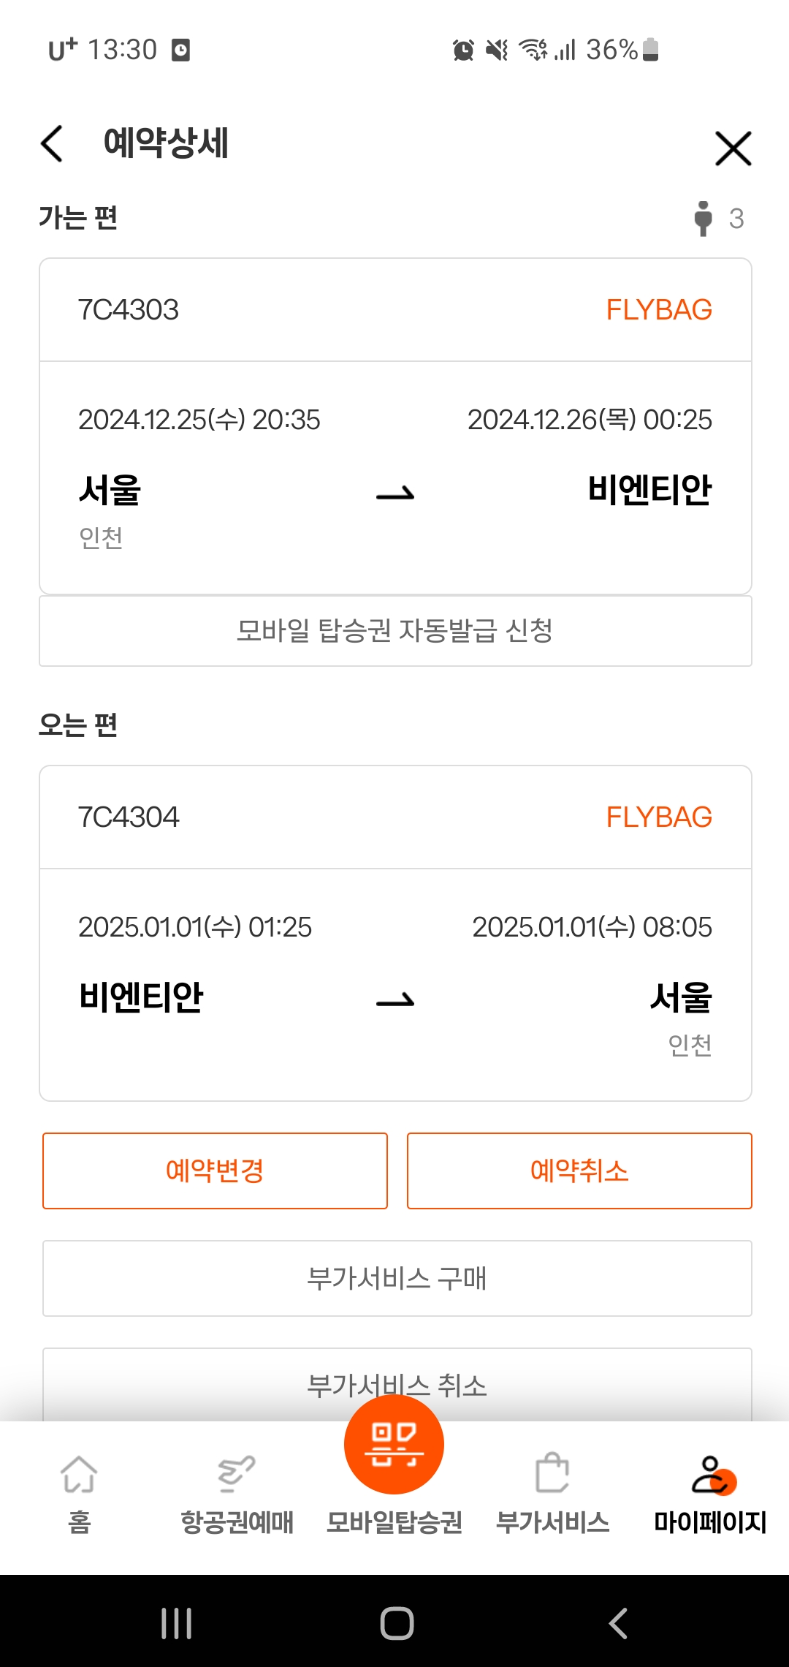The height and width of the screenshot is (1667, 789).
Task: Tap FLYBAG label on flight 7C4304
Action: point(659,817)
